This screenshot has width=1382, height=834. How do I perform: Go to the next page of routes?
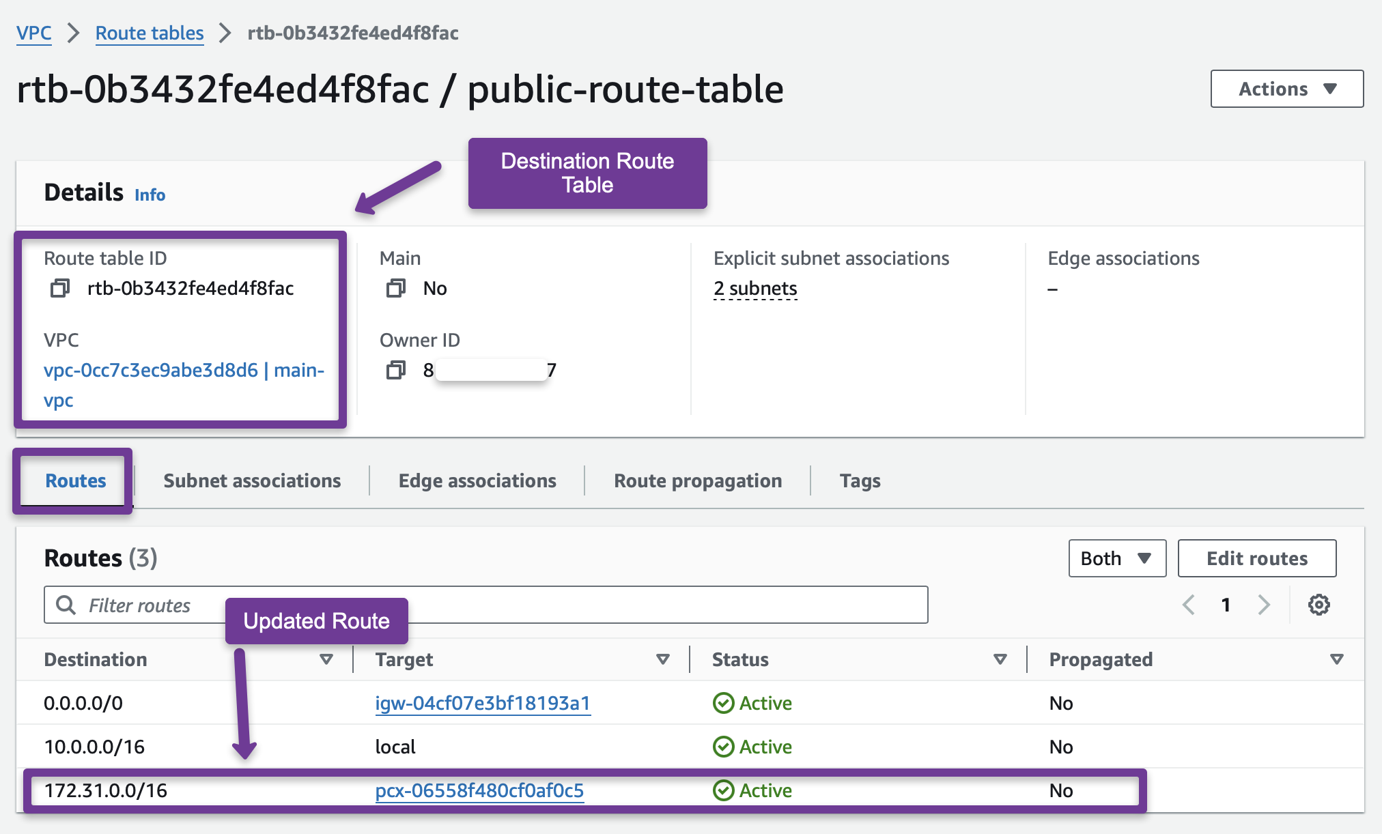coord(1265,605)
